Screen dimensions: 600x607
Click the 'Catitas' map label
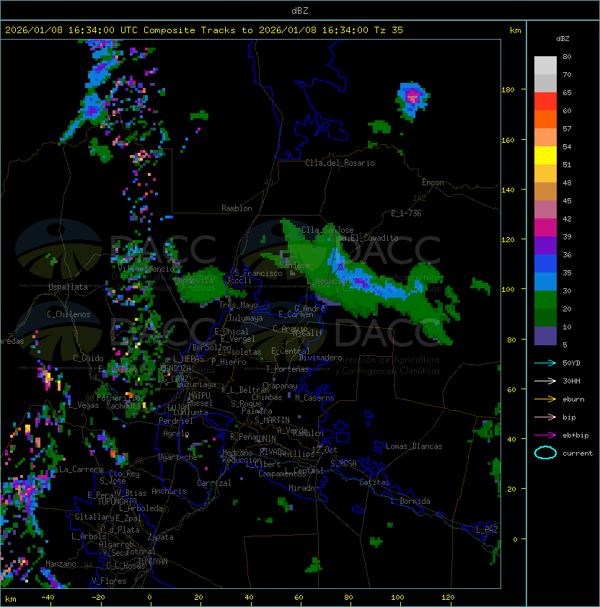pyautogui.click(x=374, y=482)
